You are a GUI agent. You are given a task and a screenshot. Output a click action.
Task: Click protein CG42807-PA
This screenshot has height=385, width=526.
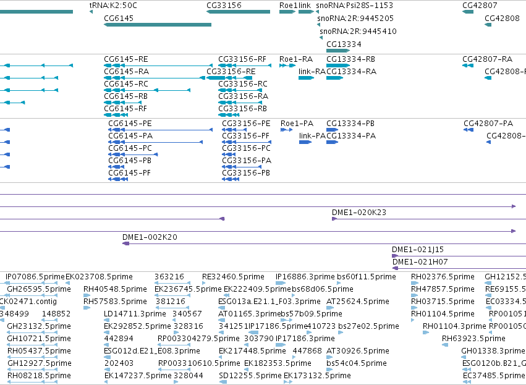(x=469, y=130)
